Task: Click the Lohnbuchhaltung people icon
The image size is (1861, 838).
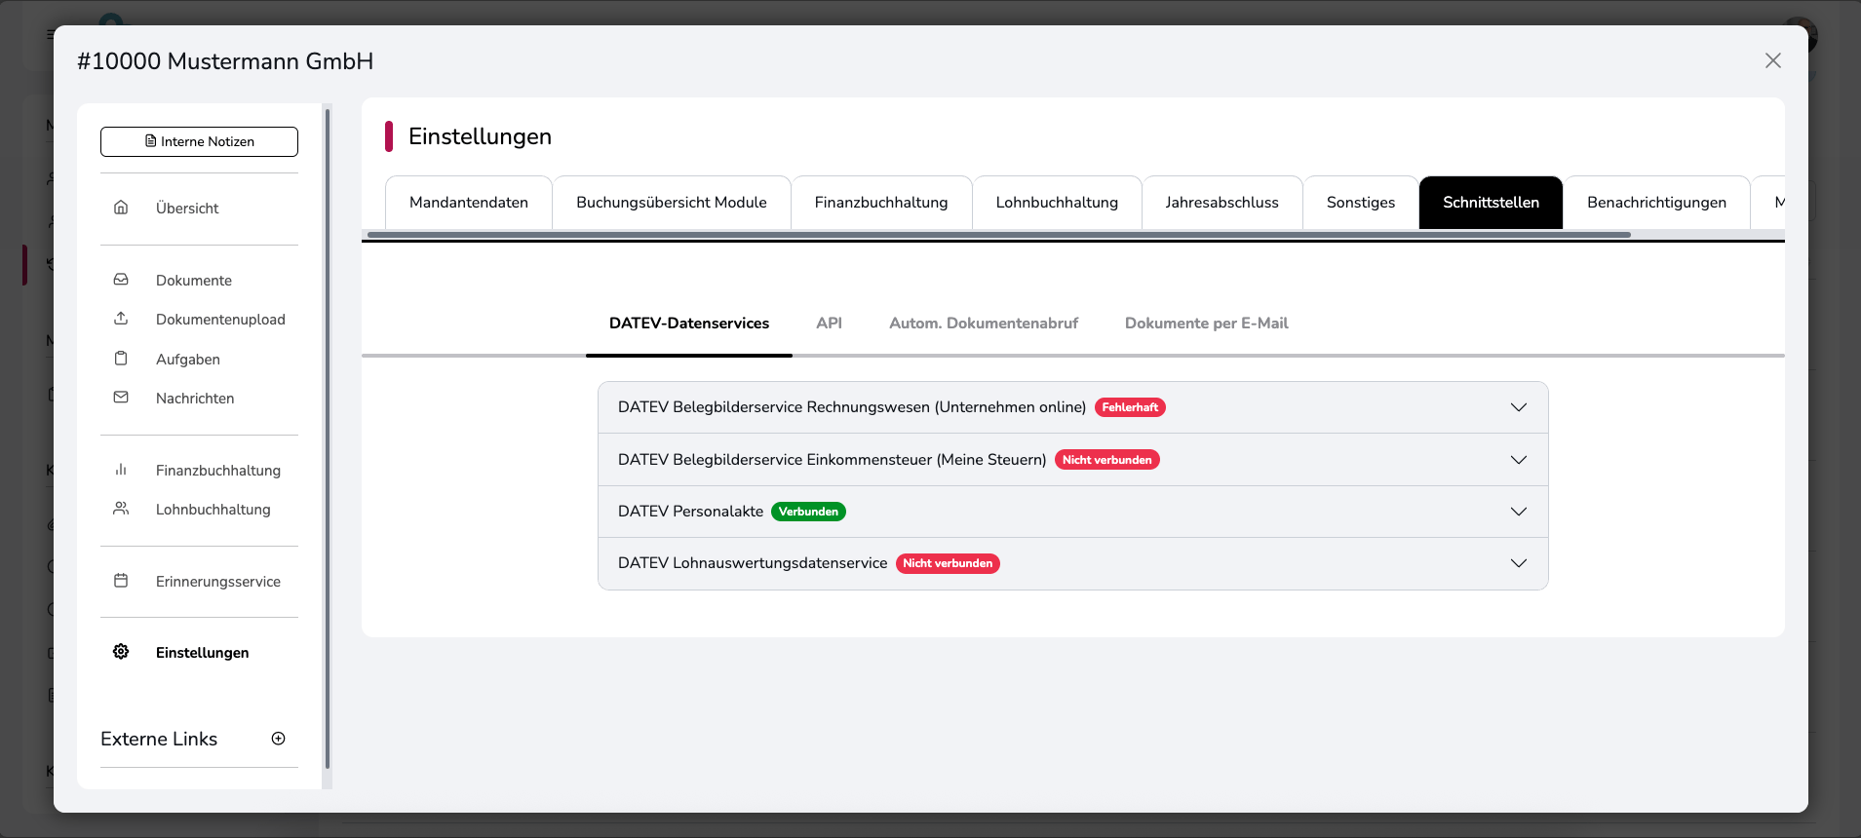Action: [x=121, y=509]
